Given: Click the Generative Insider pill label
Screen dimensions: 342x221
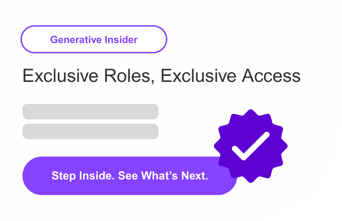Looking at the screenshot, I should tap(94, 39).
